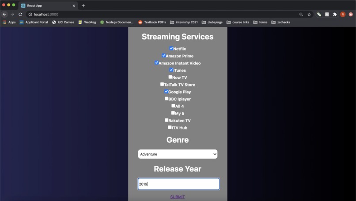Click the gray square extension icon

tap(327, 14)
